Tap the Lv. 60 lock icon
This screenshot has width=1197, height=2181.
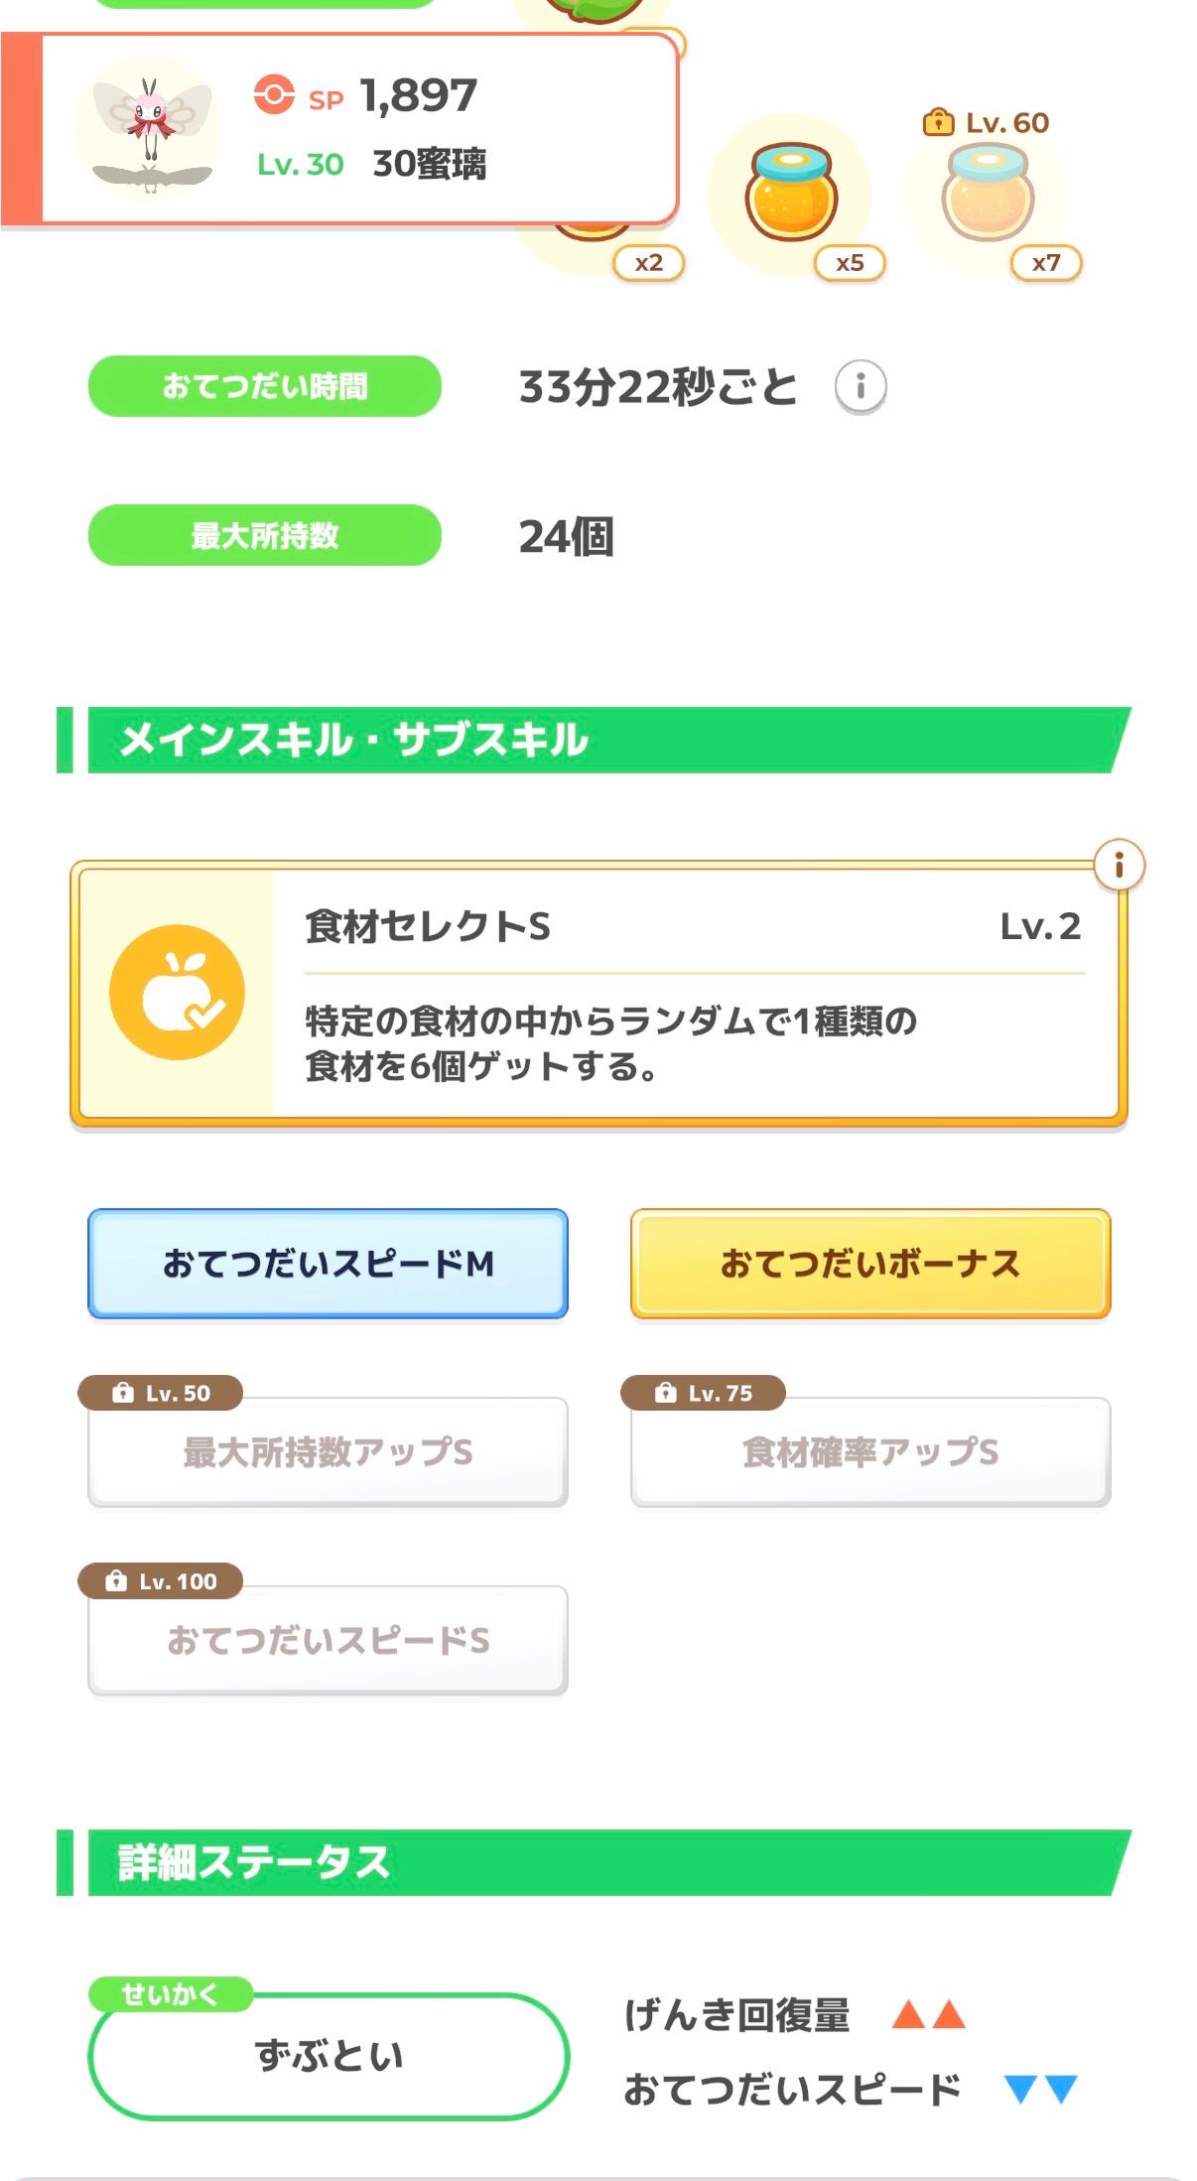(936, 123)
